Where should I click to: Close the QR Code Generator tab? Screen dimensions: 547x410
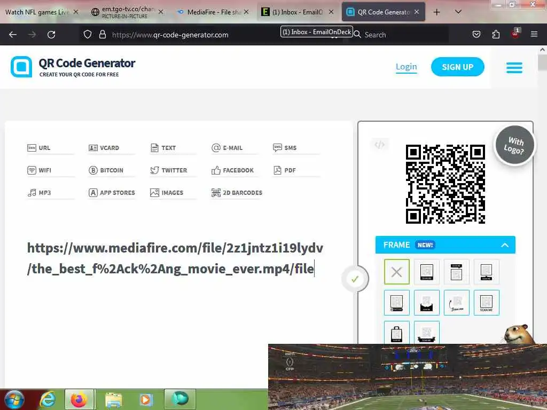click(x=417, y=12)
